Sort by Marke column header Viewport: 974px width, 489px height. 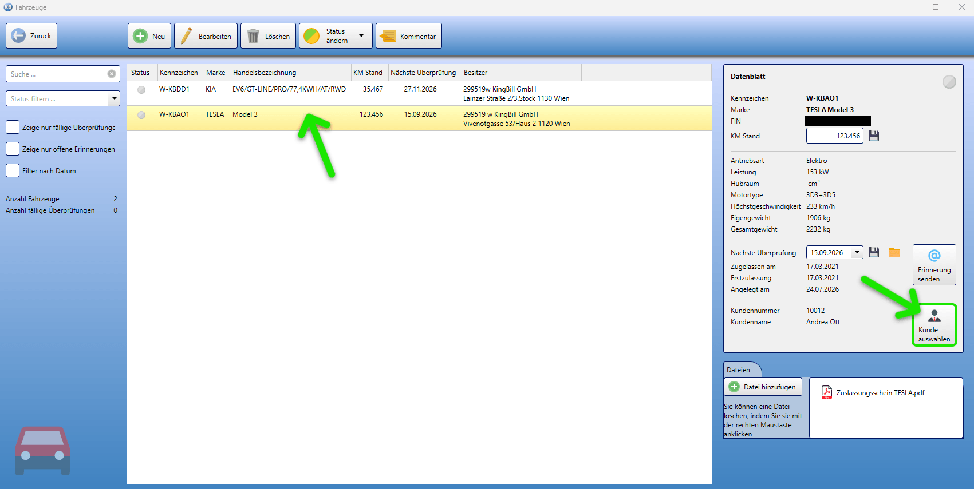[x=216, y=73]
